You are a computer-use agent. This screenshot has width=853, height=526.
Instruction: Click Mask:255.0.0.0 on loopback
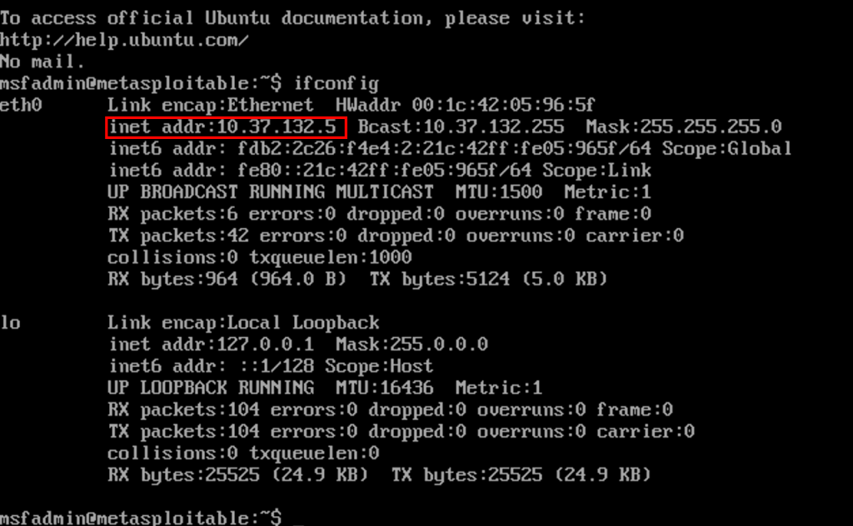coord(412,344)
